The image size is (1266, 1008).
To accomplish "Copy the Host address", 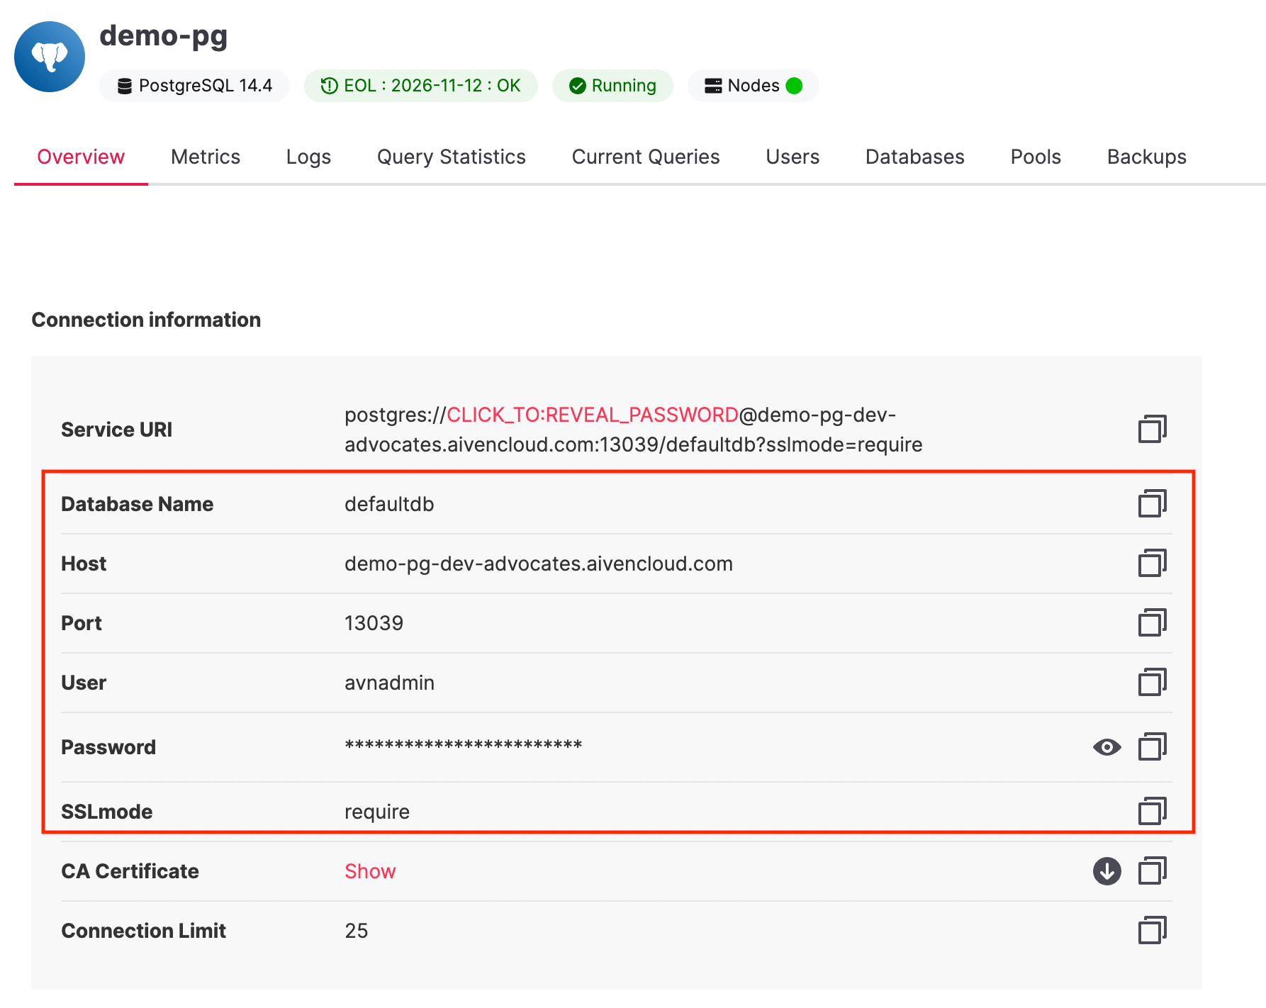I will 1152,563.
